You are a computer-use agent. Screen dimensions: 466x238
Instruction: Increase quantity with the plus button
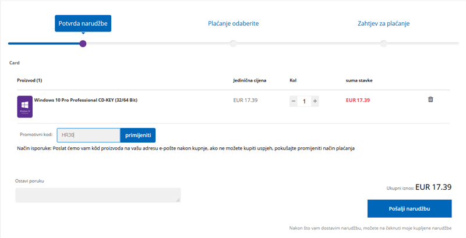click(x=315, y=101)
